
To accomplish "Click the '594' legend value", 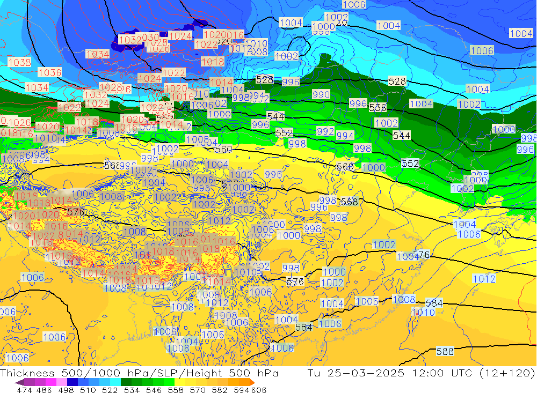I will click(x=242, y=390).
